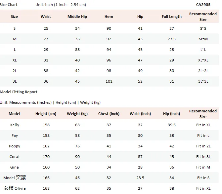222x194 pixels.
Task: Select the Olivia model row name
Action: pos(15,188)
